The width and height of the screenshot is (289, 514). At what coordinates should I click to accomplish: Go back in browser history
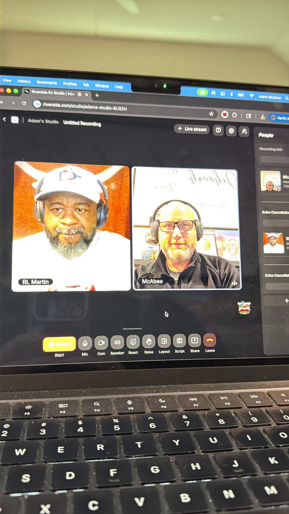coord(3,102)
